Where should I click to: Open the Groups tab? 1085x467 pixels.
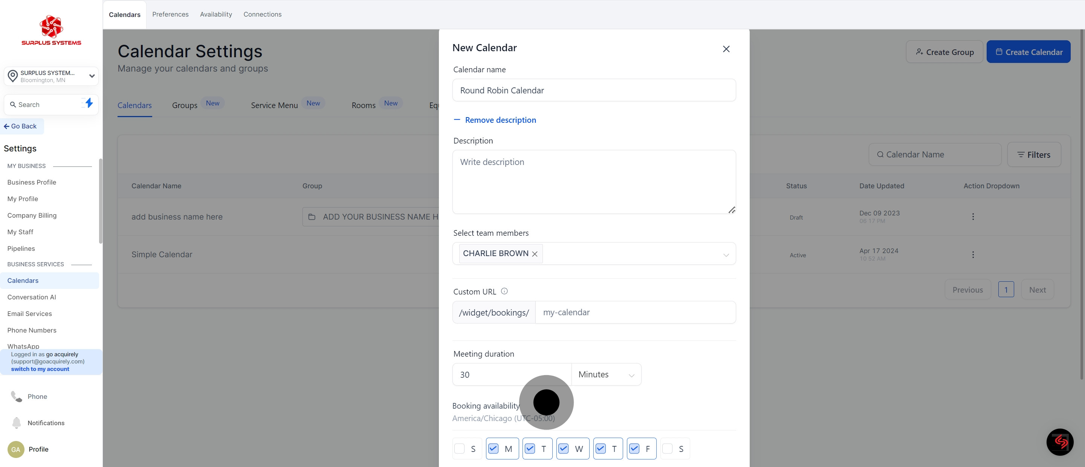point(185,105)
